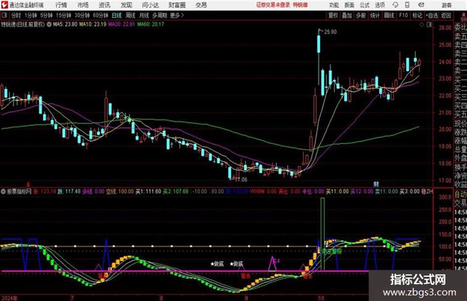Open the 公式 menu
Viewport: 467px width, 301px height.
click(x=365, y=5)
